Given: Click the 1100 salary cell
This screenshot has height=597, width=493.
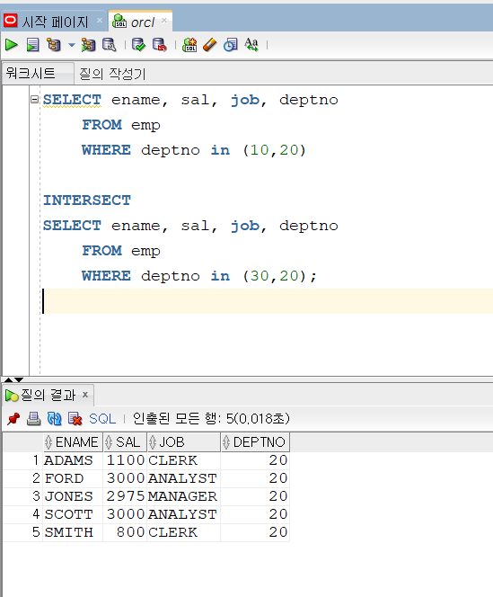Looking at the screenshot, I should [x=125, y=460].
